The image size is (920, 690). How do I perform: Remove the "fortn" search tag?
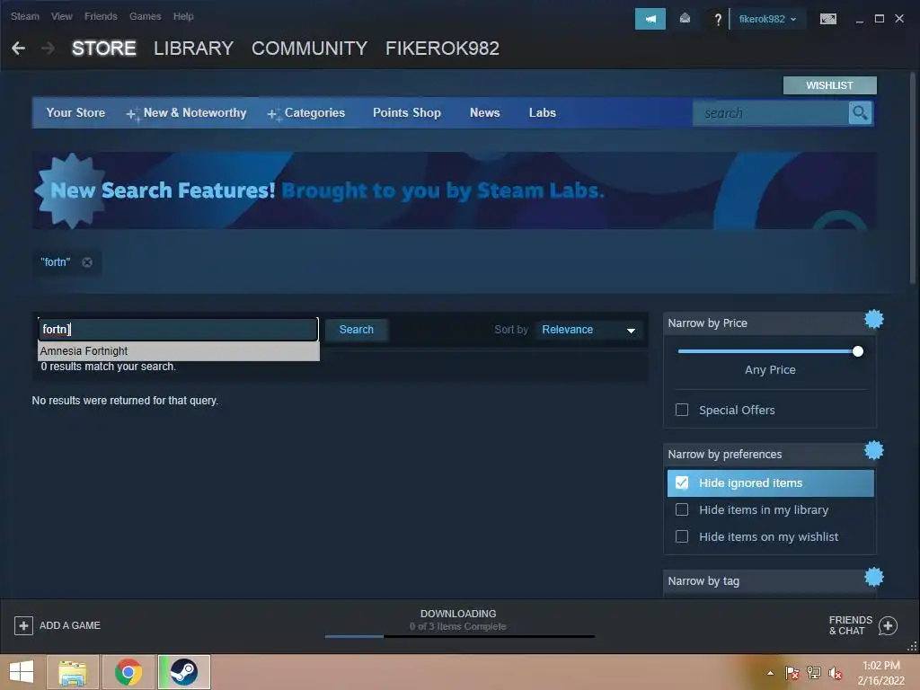[x=87, y=262]
